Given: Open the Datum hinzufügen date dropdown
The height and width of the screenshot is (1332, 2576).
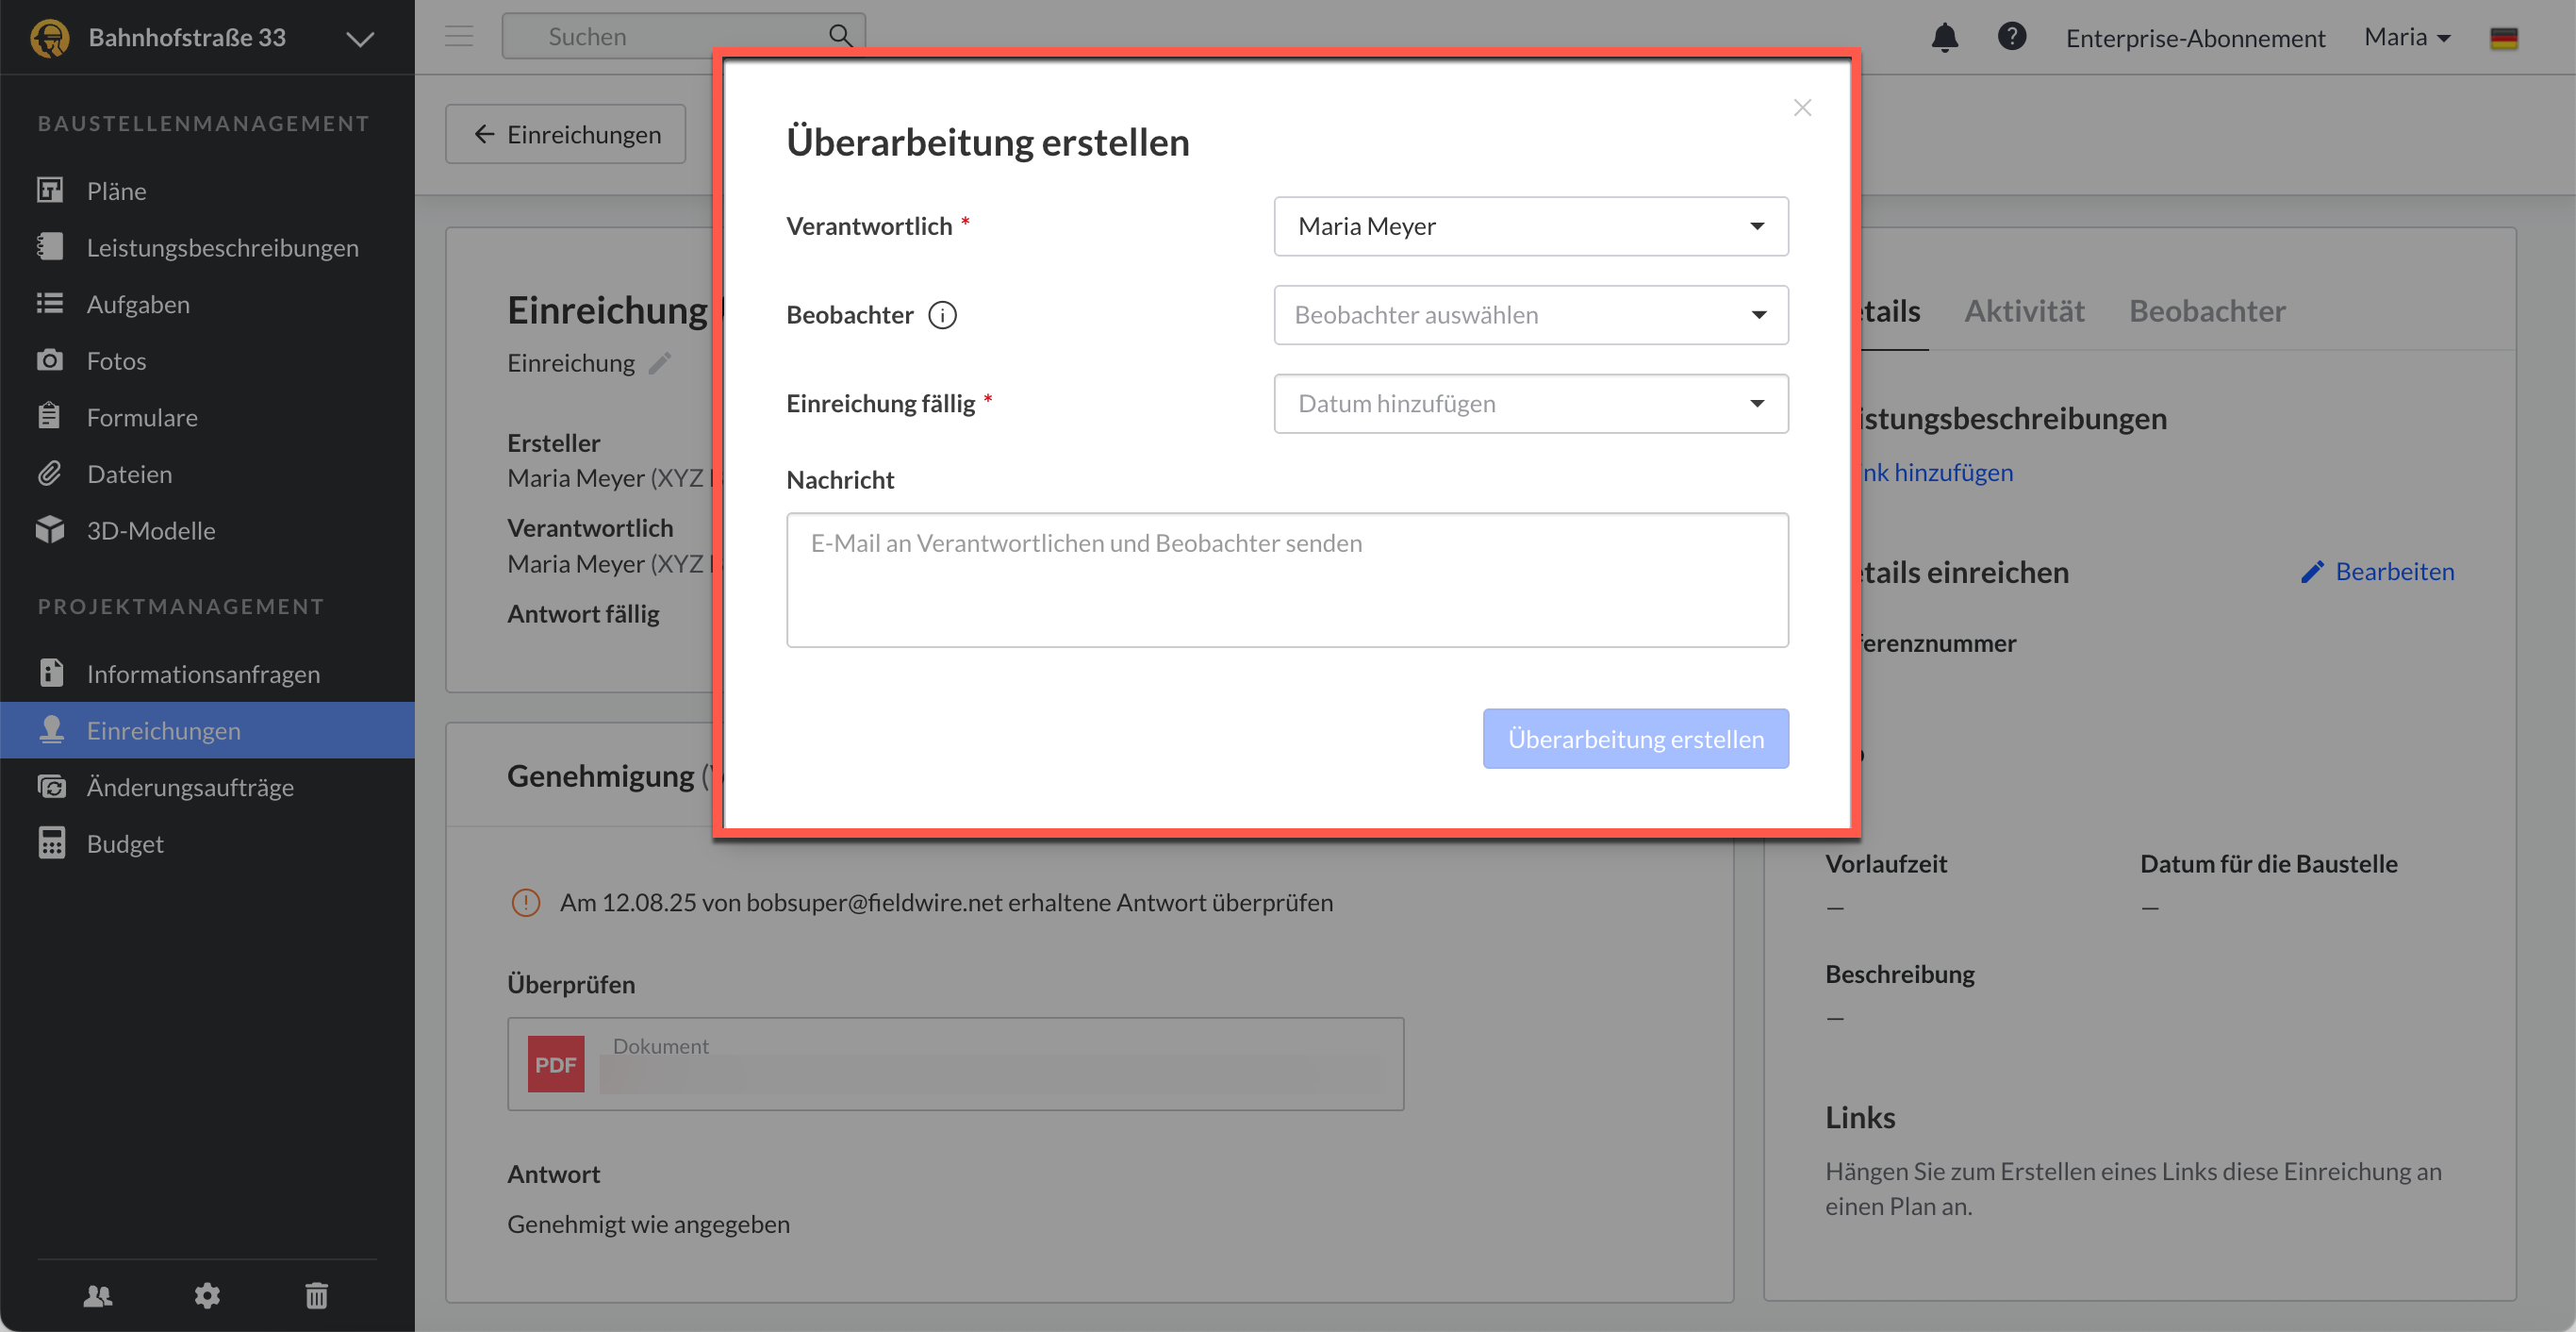Looking at the screenshot, I should (1530, 404).
